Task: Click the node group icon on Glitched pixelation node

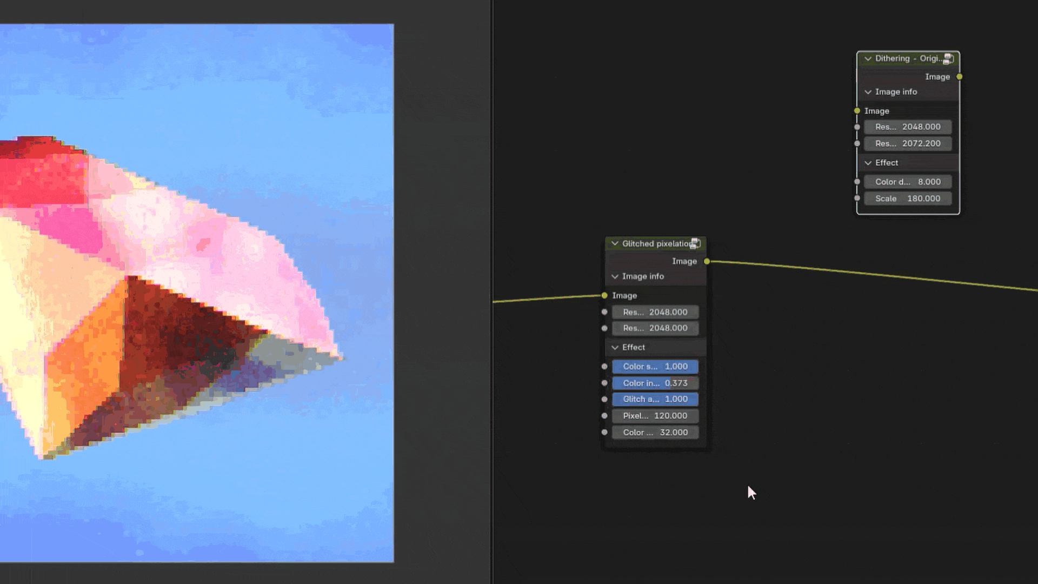Action: pos(695,244)
